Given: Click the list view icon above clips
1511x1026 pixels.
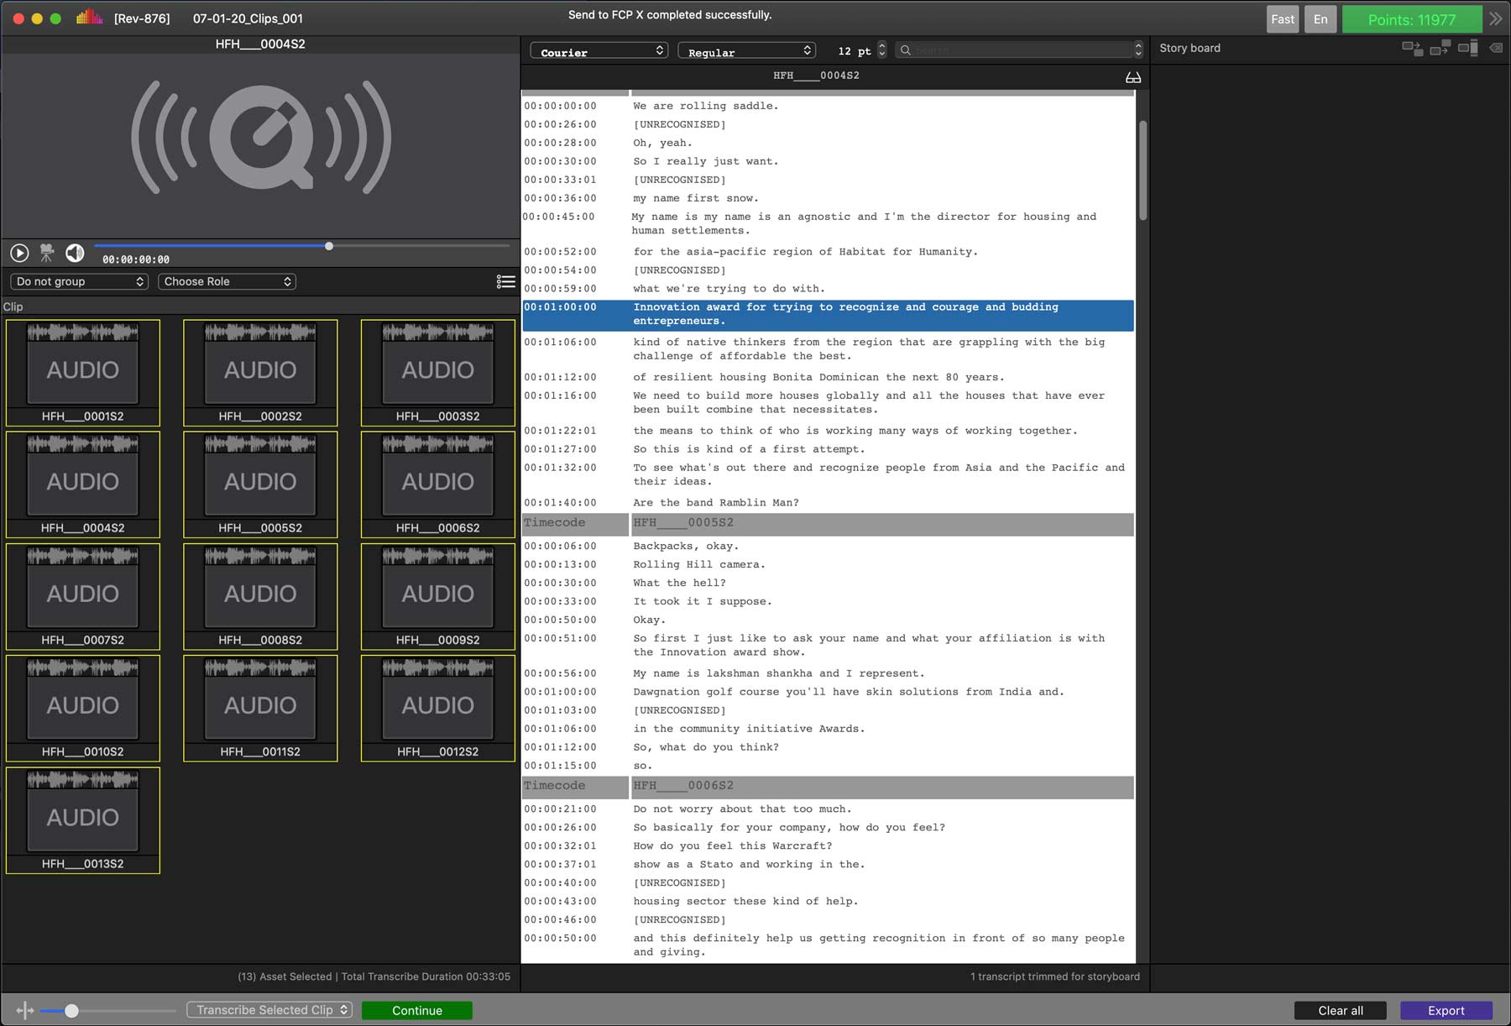Looking at the screenshot, I should tap(505, 281).
